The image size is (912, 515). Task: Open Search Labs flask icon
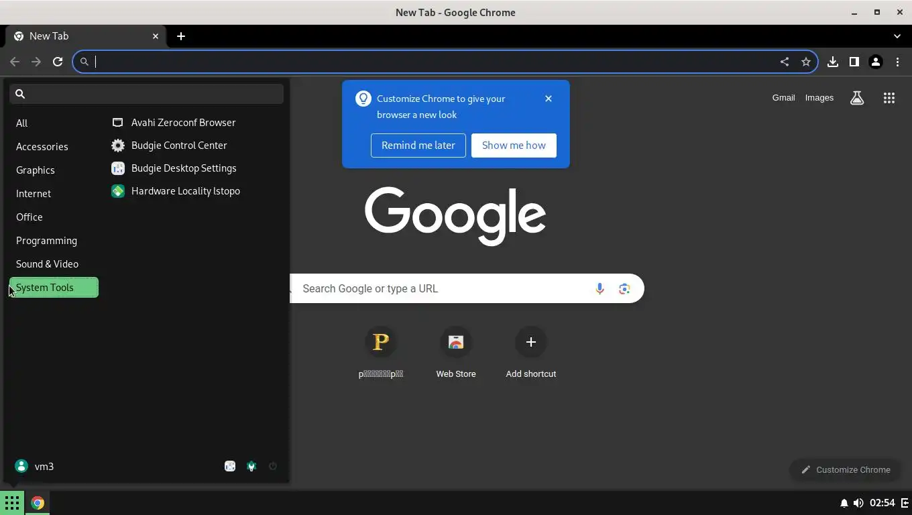coord(857,98)
